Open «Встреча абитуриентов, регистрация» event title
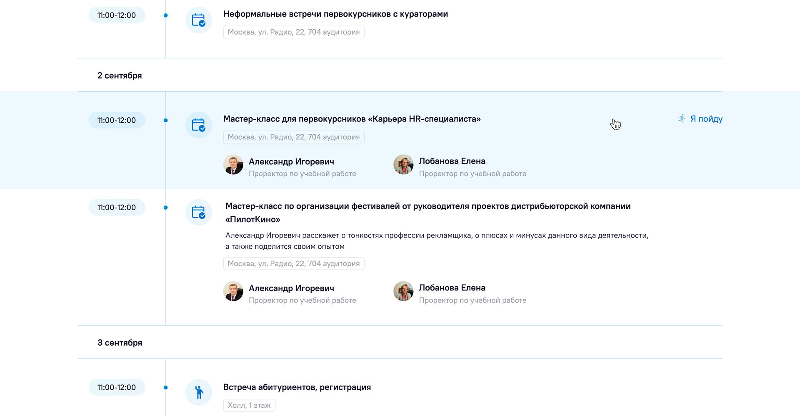The image size is (800, 416). [x=297, y=387]
